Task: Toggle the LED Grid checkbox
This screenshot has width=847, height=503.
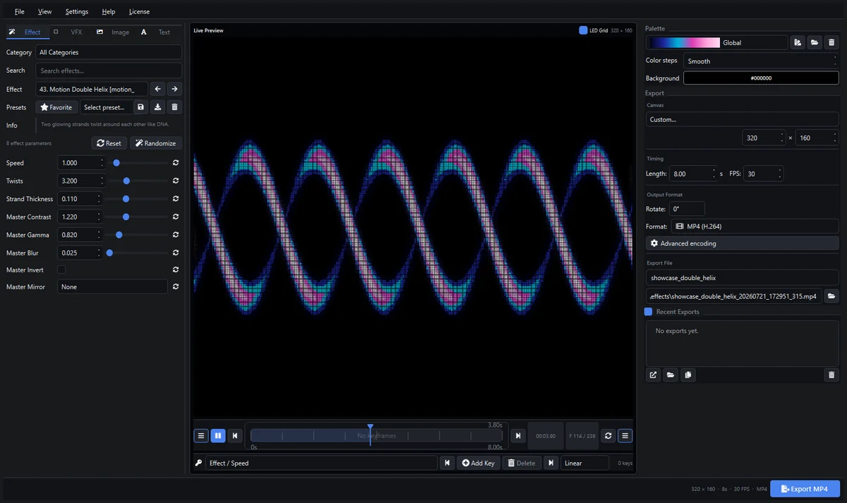Action: tap(583, 30)
